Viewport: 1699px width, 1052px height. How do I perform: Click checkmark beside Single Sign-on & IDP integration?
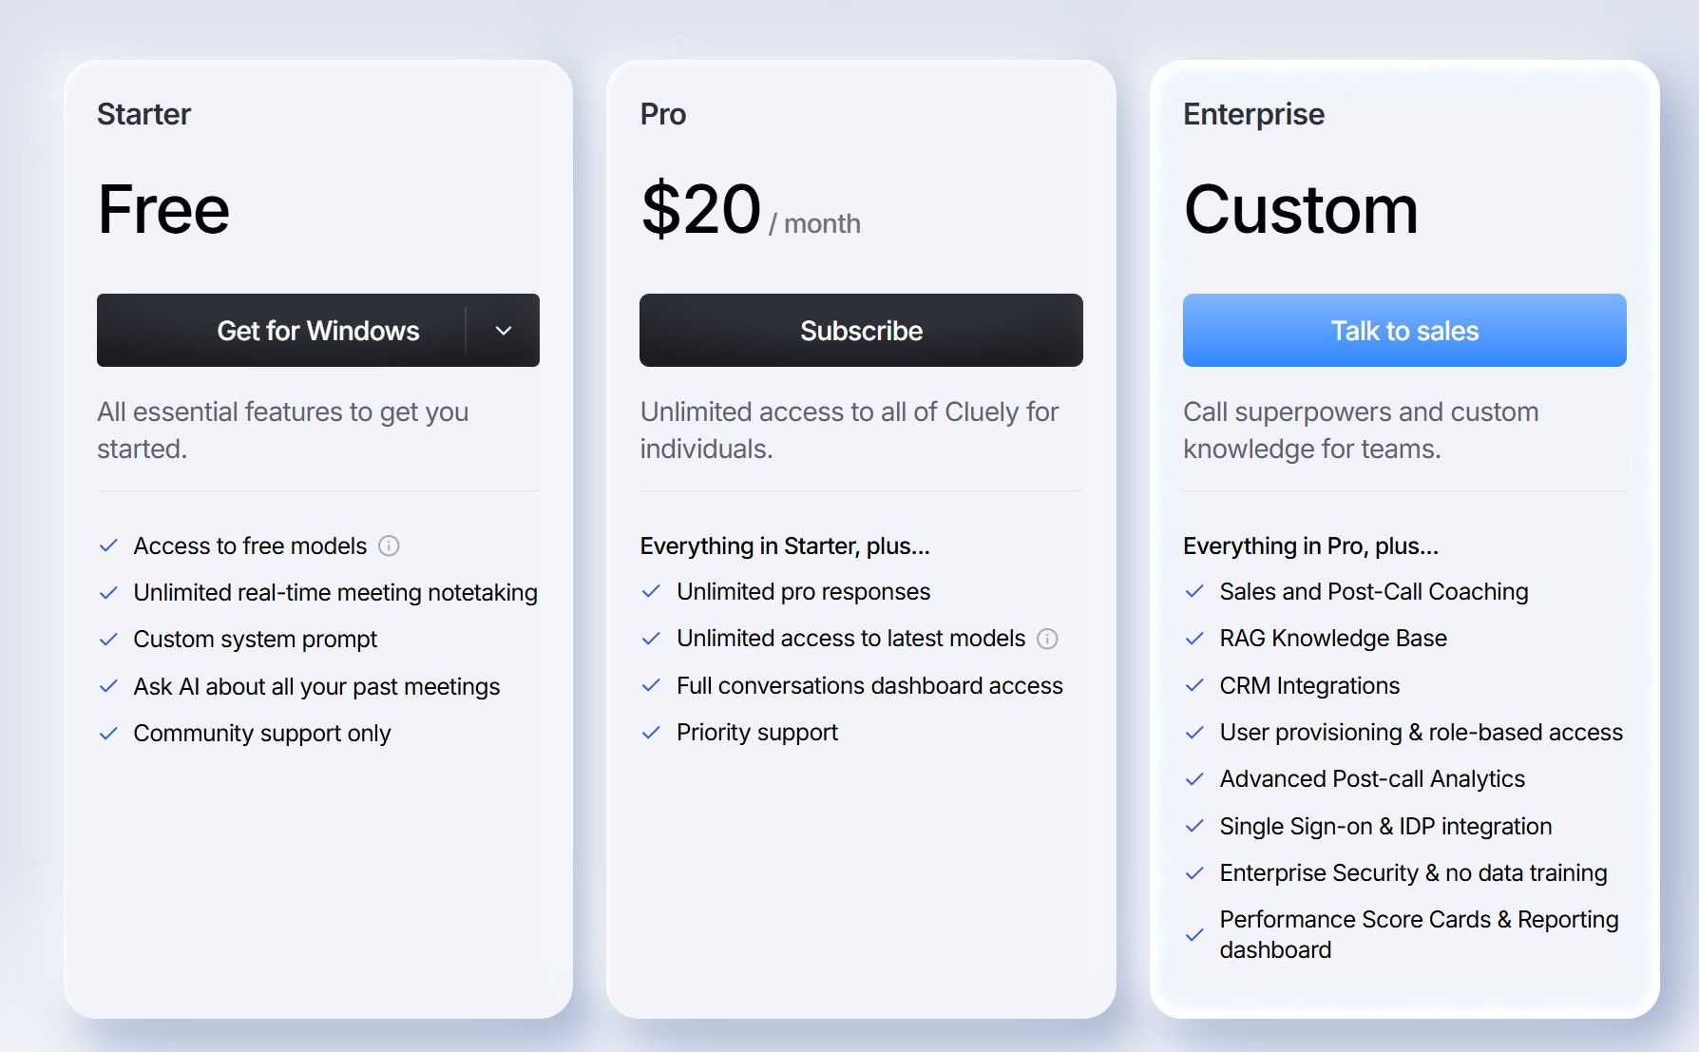(1194, 826)
